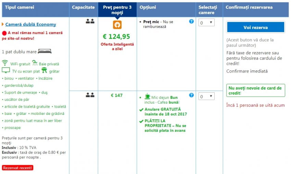
Task: Click the Tipul camerei column header
Action: [x=20, y=7]
